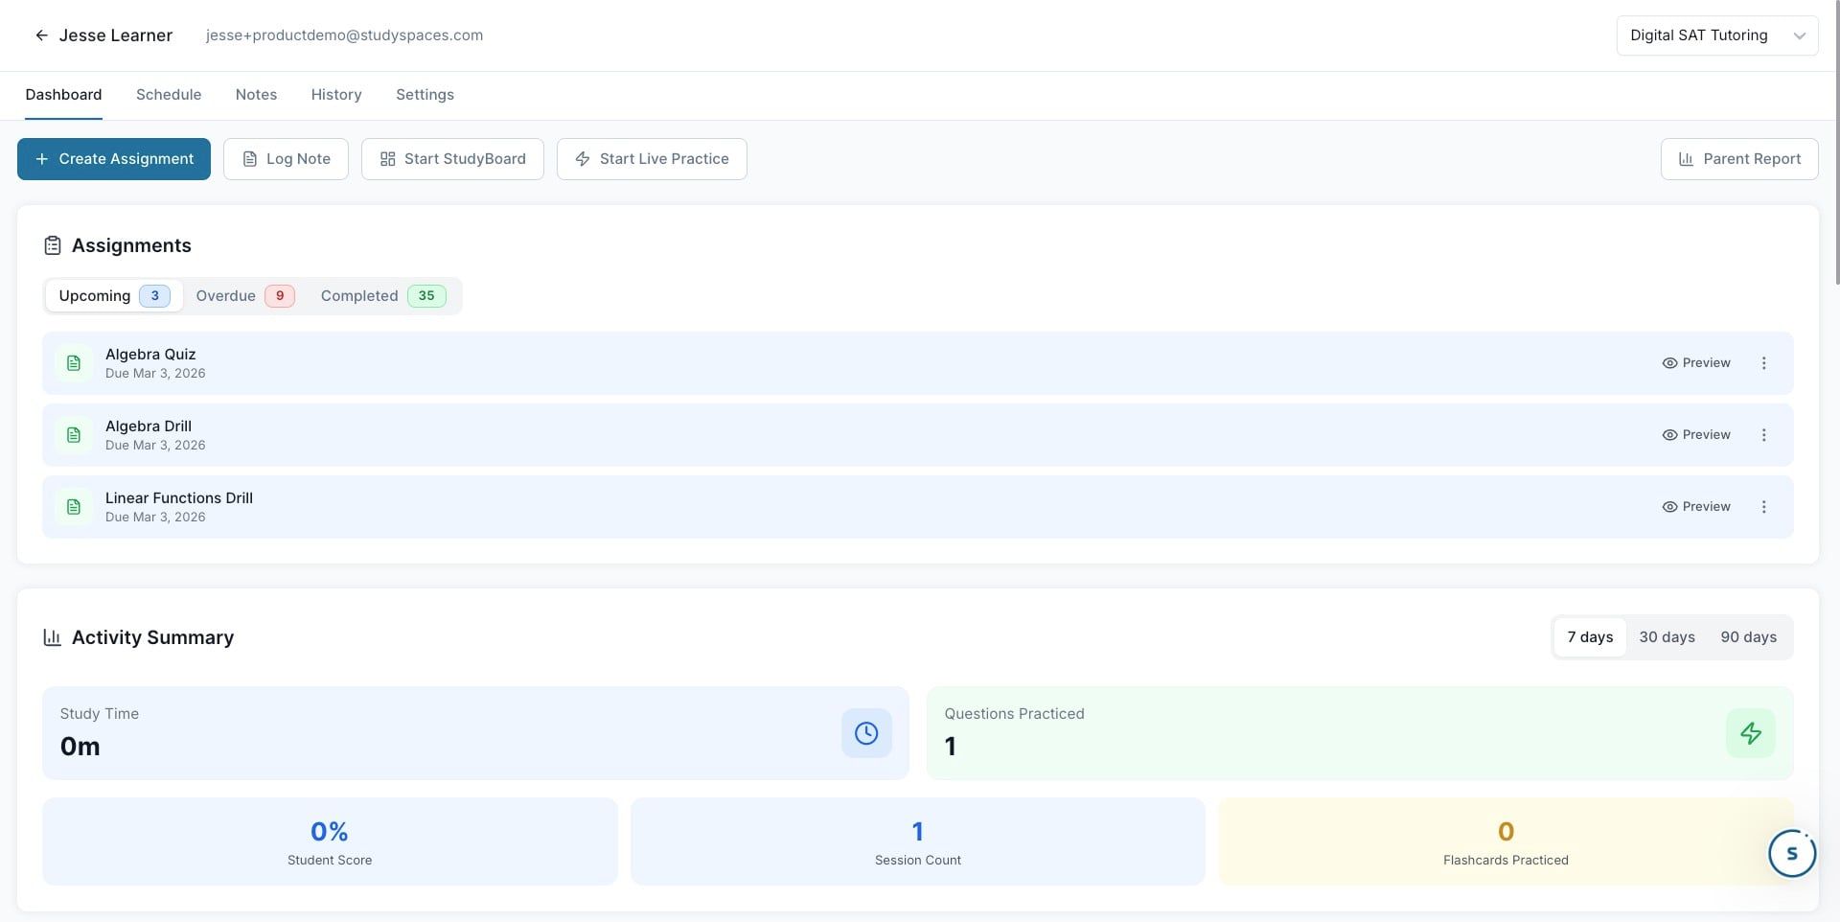Open the Settings tab
This screenshot has width=1840, height=922.
click(425, 95)
